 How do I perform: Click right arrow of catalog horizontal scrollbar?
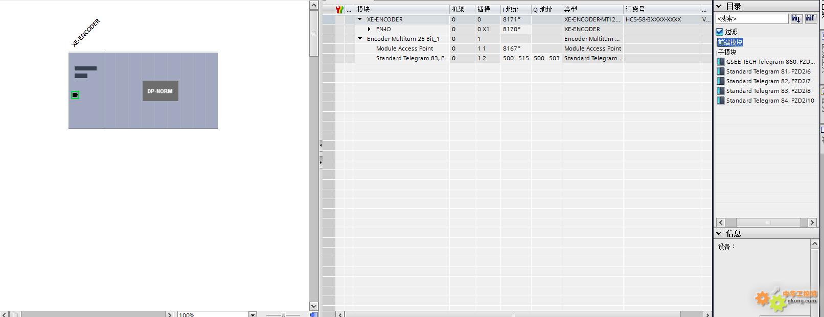point(812,223)
